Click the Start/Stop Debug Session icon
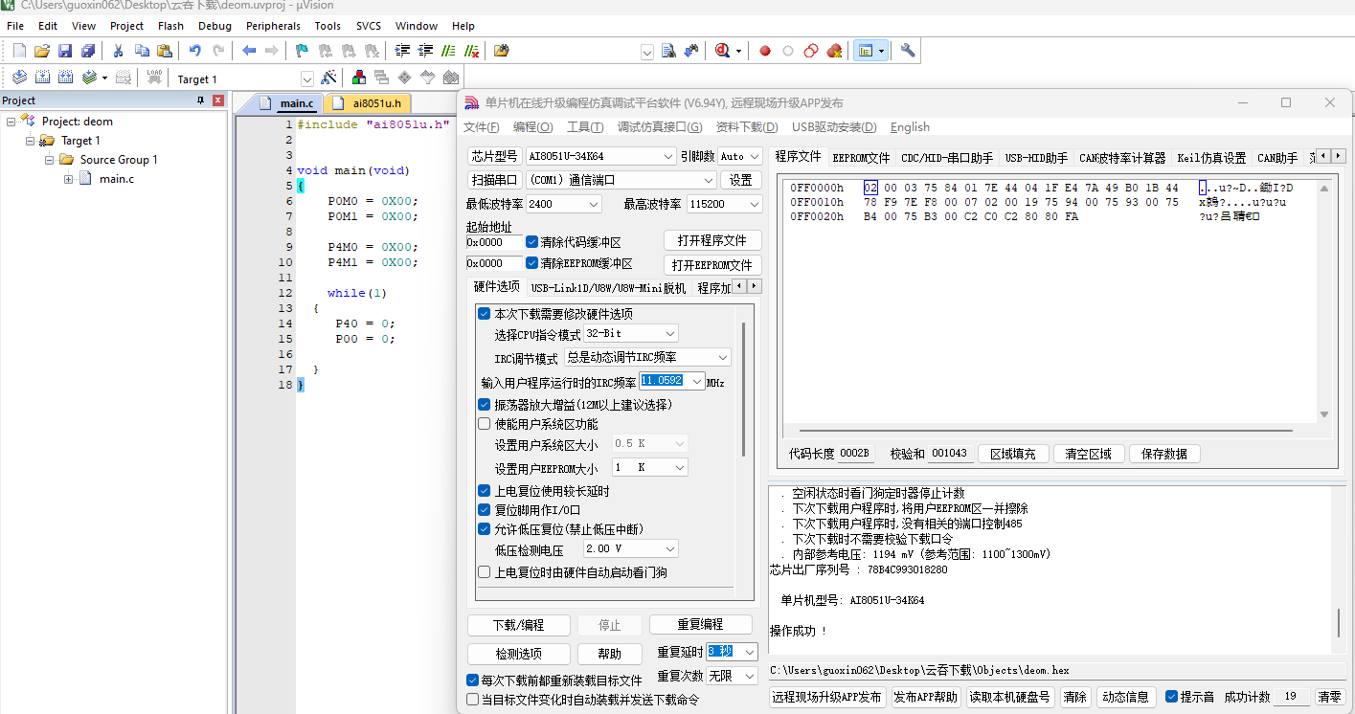This screenshot has height=714, width=1355. click(724, 51)
